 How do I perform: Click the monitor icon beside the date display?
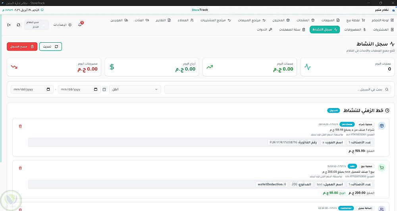pos(42,10)
